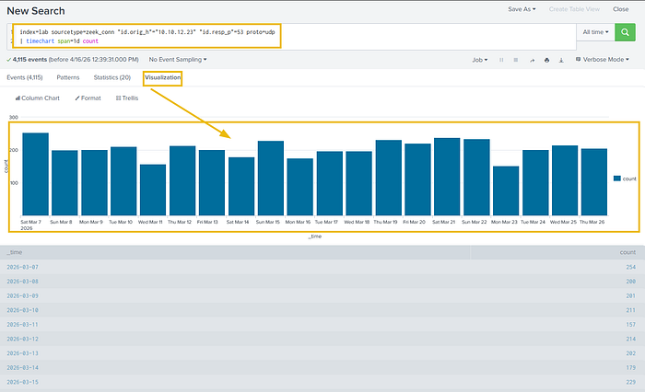Print the search results

546,60
